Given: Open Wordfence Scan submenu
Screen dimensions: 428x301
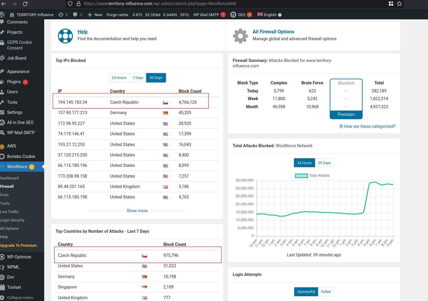Looking at the screenshot, I should click(4, 195).
